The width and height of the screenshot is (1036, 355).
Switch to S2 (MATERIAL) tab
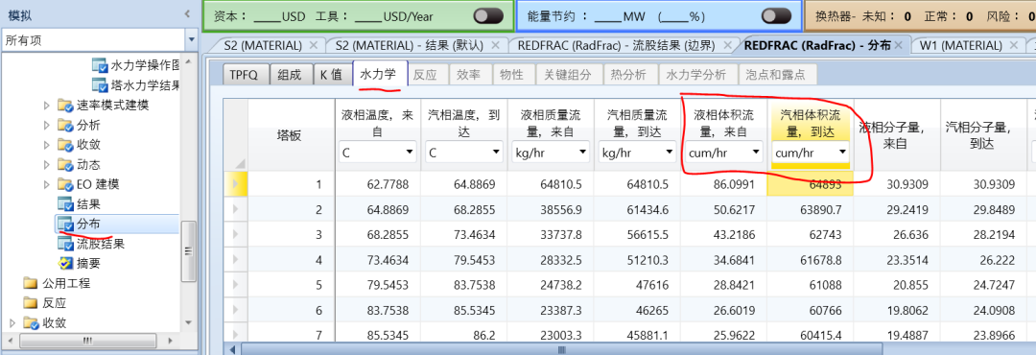[263, 46]
